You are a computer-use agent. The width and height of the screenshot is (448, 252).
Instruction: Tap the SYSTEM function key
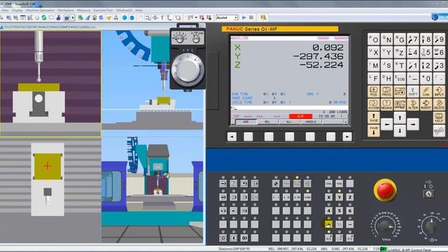[374, 104]
